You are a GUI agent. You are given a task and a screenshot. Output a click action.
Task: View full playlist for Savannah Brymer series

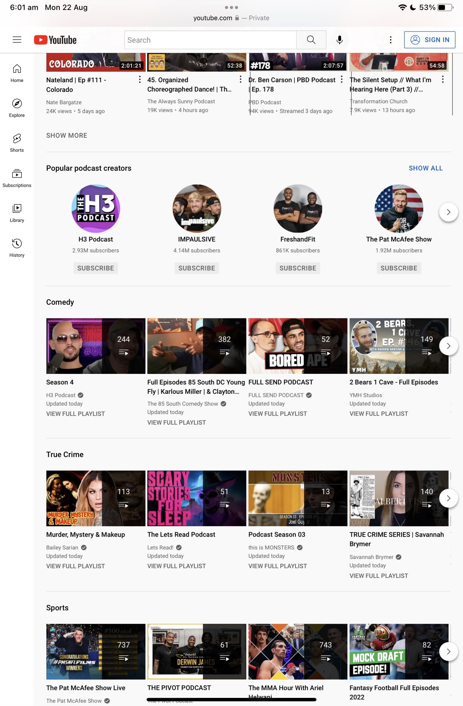379,576
